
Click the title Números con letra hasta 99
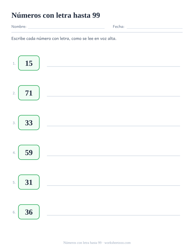56,15
